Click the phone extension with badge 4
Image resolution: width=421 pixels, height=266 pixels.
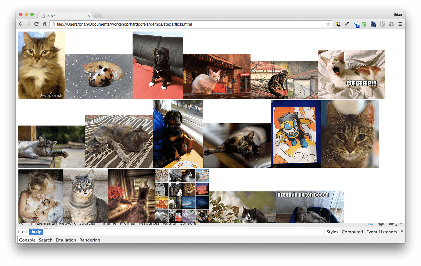coord(356,24)
